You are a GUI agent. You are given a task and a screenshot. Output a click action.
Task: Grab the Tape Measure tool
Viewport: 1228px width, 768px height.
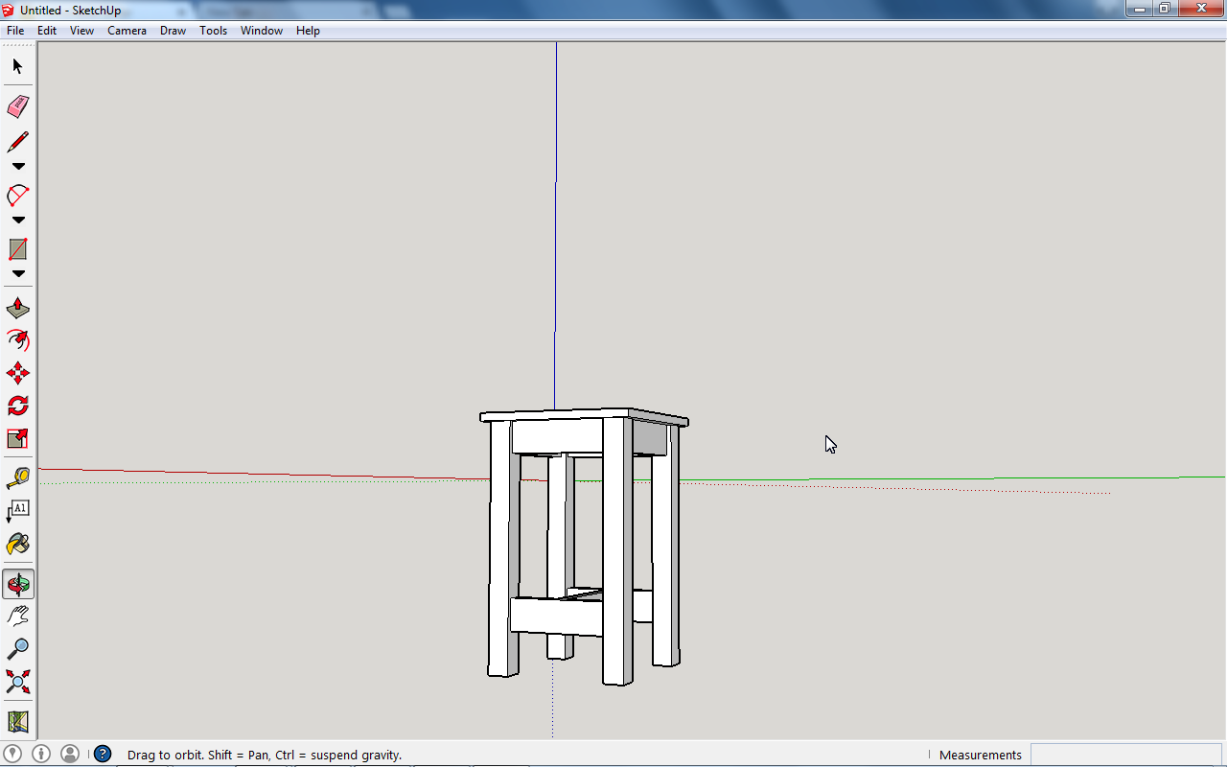(17, 477)
